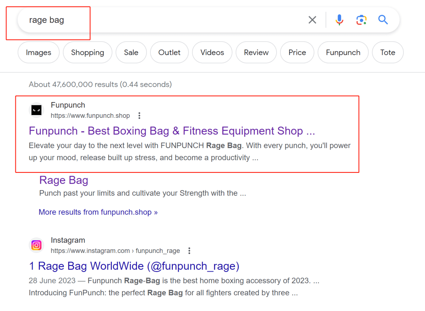Select the Review filter chip
This screenshot has width=425, height=311.
(256, 53)
